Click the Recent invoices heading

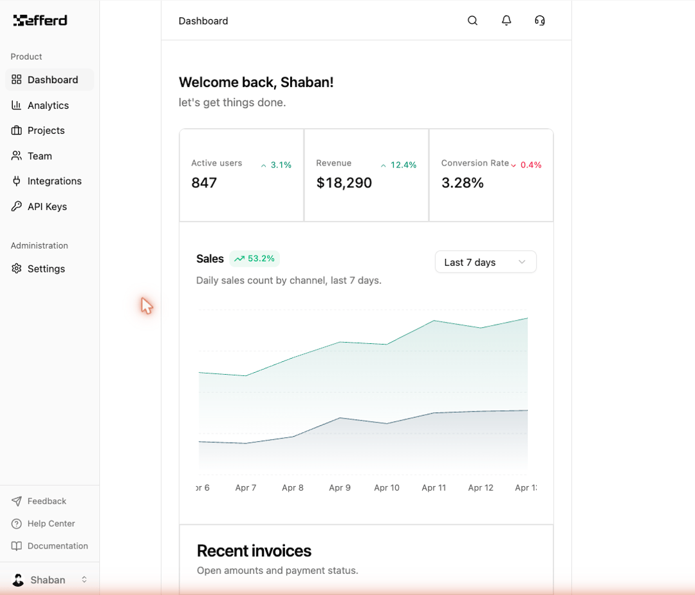click(x=254, y=551)
